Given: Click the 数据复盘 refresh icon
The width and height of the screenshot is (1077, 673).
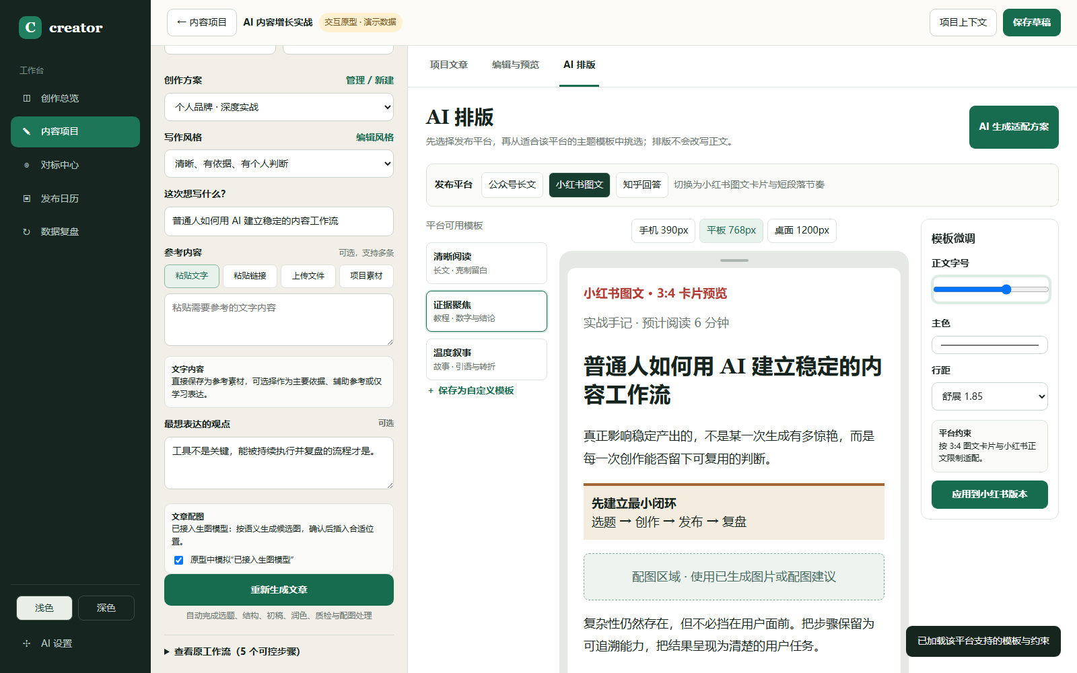Looking at the screenshot, I should point(27,232).
